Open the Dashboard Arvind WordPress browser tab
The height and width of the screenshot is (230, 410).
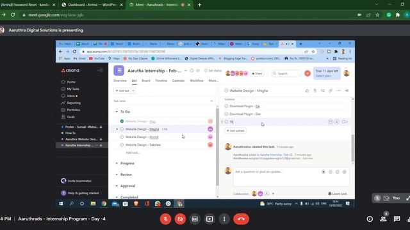[92, 4]
